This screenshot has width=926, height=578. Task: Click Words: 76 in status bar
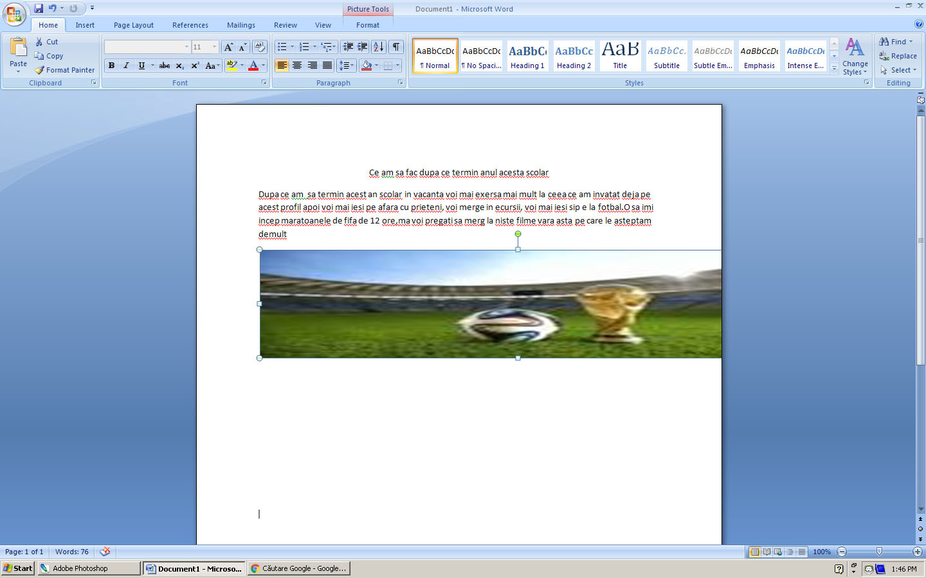[x=72, y=552]
